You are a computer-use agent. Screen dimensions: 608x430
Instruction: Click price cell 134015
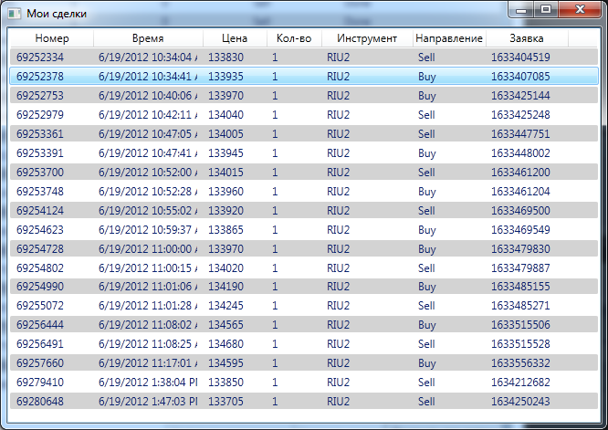point(225,173)
